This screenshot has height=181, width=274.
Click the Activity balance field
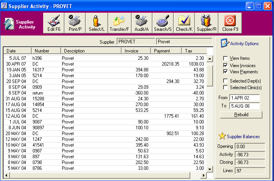[x=250, y=155]
